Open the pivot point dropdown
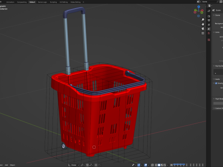 click(x=82, y=165)
